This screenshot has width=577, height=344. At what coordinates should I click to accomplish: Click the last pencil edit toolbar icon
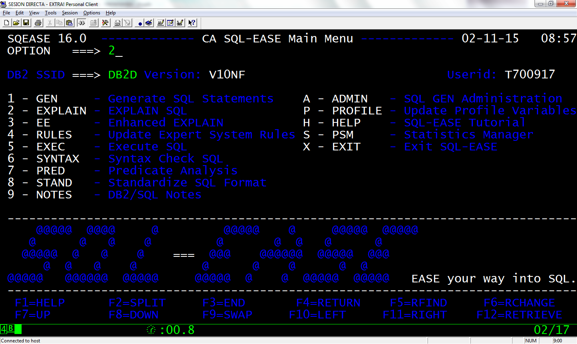[180, 23]
